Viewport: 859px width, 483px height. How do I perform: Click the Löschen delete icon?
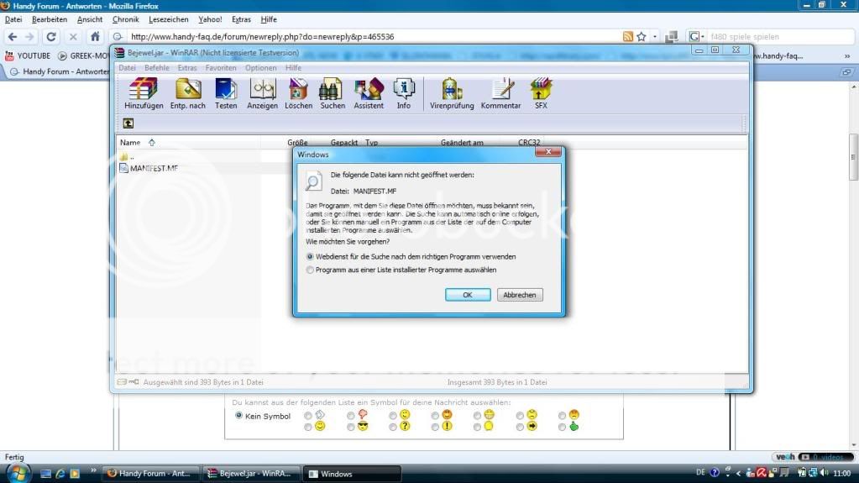298,89
